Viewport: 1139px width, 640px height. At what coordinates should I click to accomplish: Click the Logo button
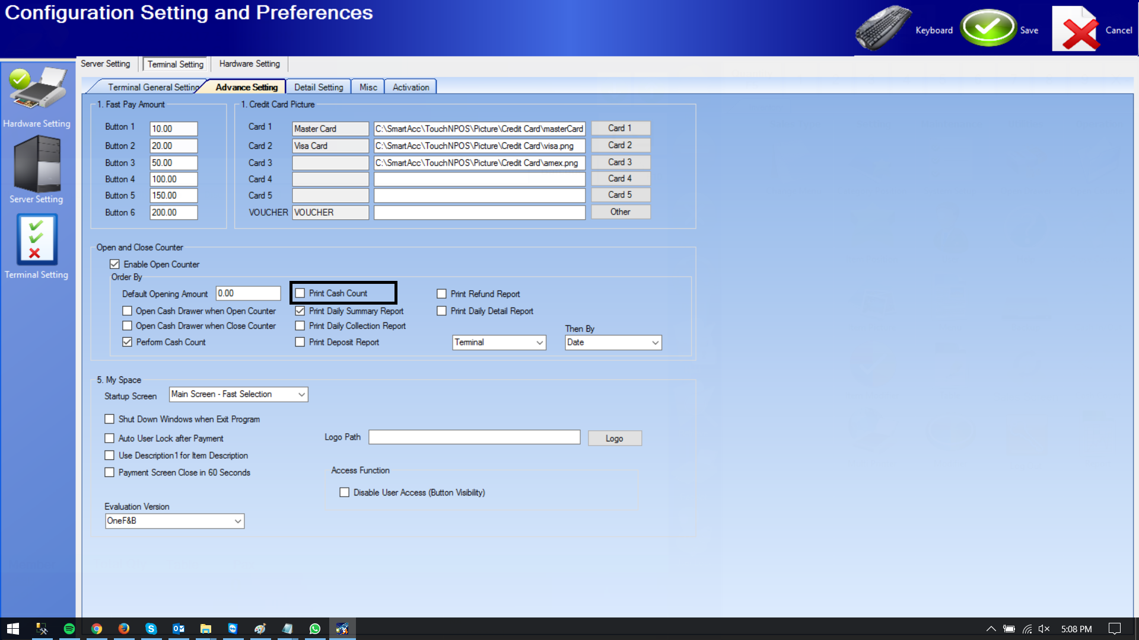[x=614, y=439]
